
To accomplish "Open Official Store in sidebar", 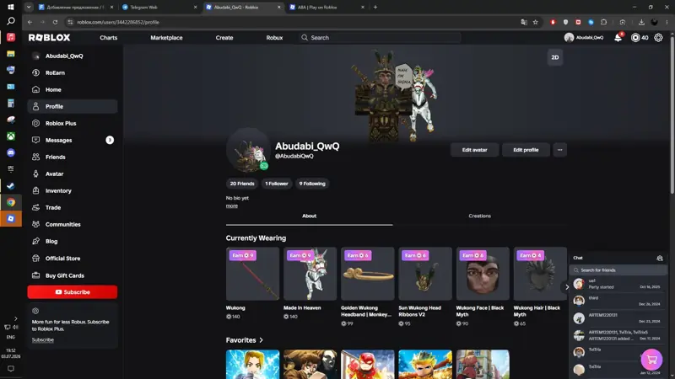I will [73, 259].
